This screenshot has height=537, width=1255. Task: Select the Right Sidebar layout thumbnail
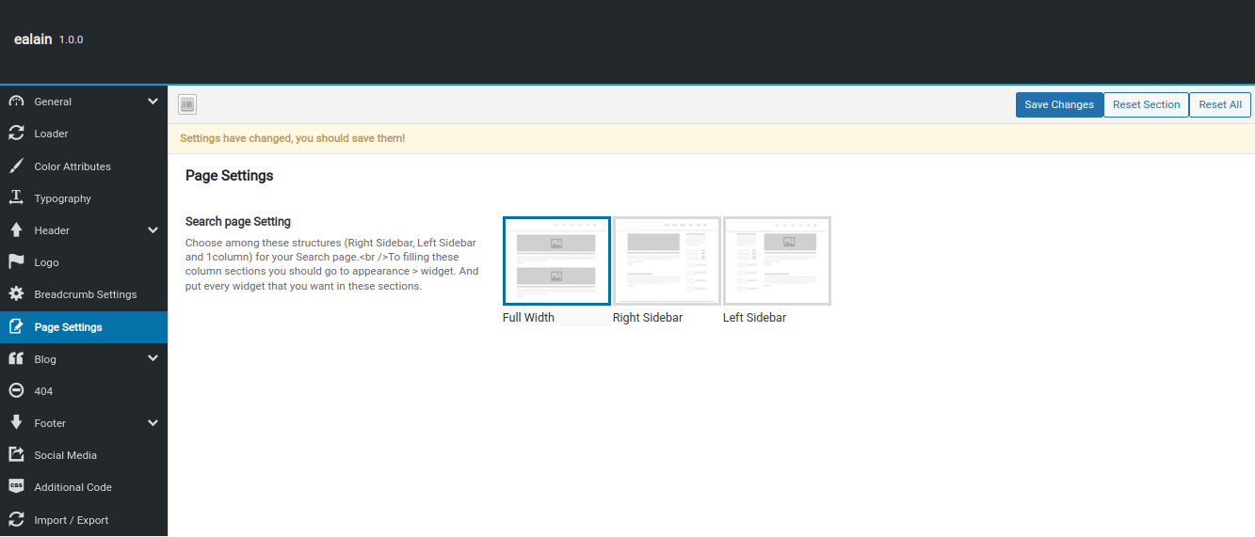point(667,261)
